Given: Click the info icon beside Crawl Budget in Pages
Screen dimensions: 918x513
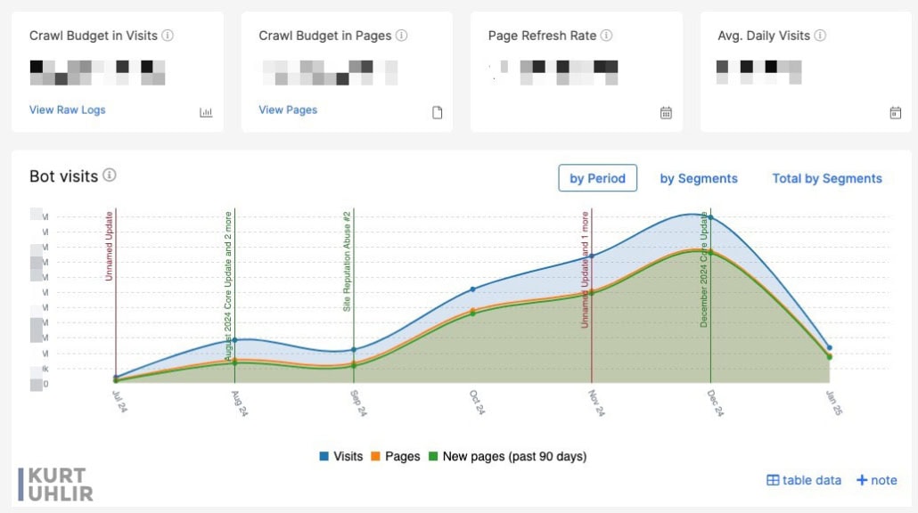Looking at the screenshot, I should (x=400, y=36).
